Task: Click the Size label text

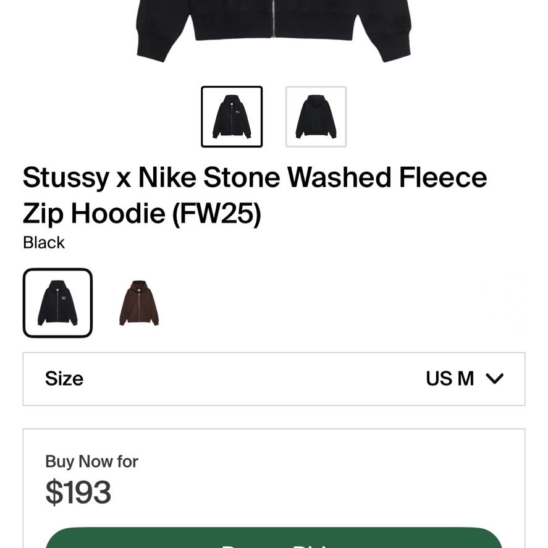Action: [64, 379]
